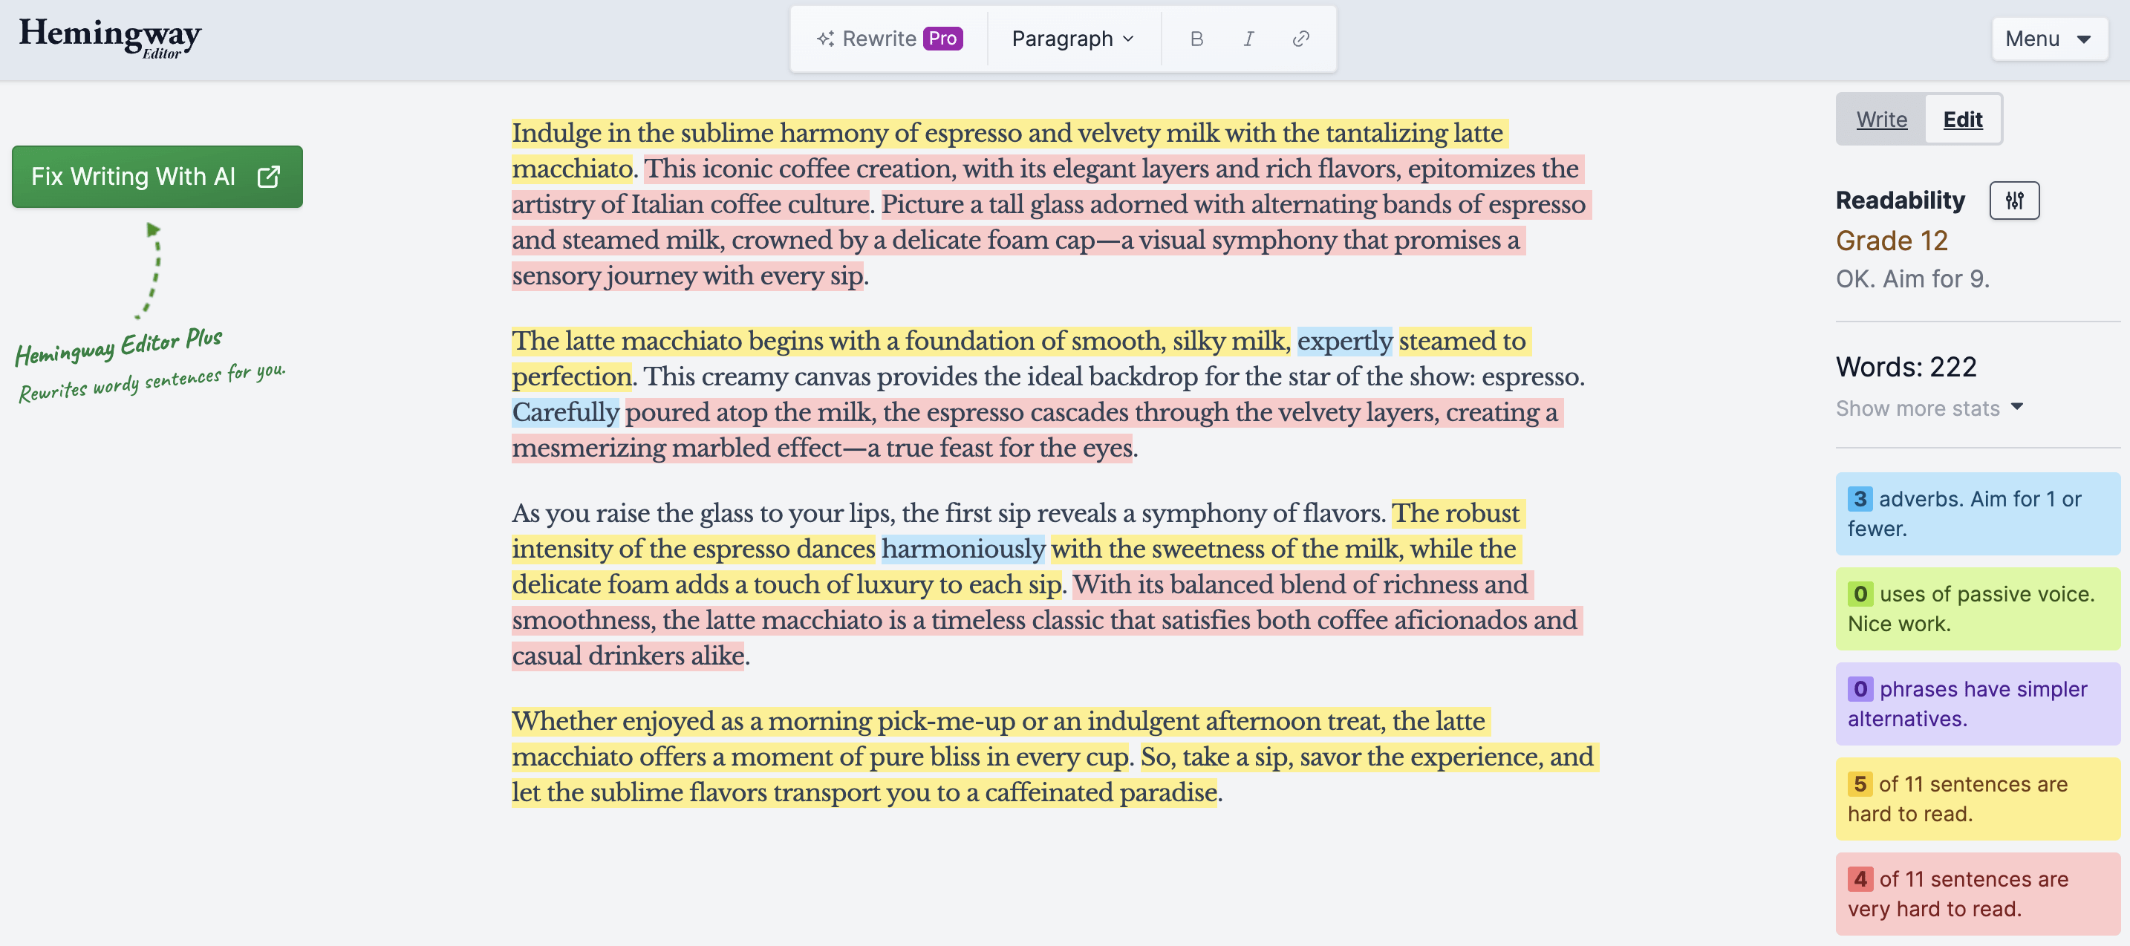2130x946 pixels.
Task: Click the hard to read yellow card
Action: pos(1977,799)
